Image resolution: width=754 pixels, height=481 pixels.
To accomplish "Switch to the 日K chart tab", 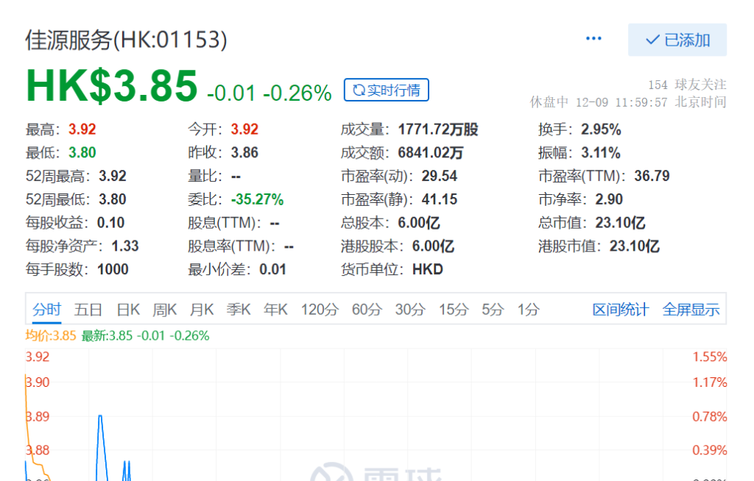I will coord(128,310).
